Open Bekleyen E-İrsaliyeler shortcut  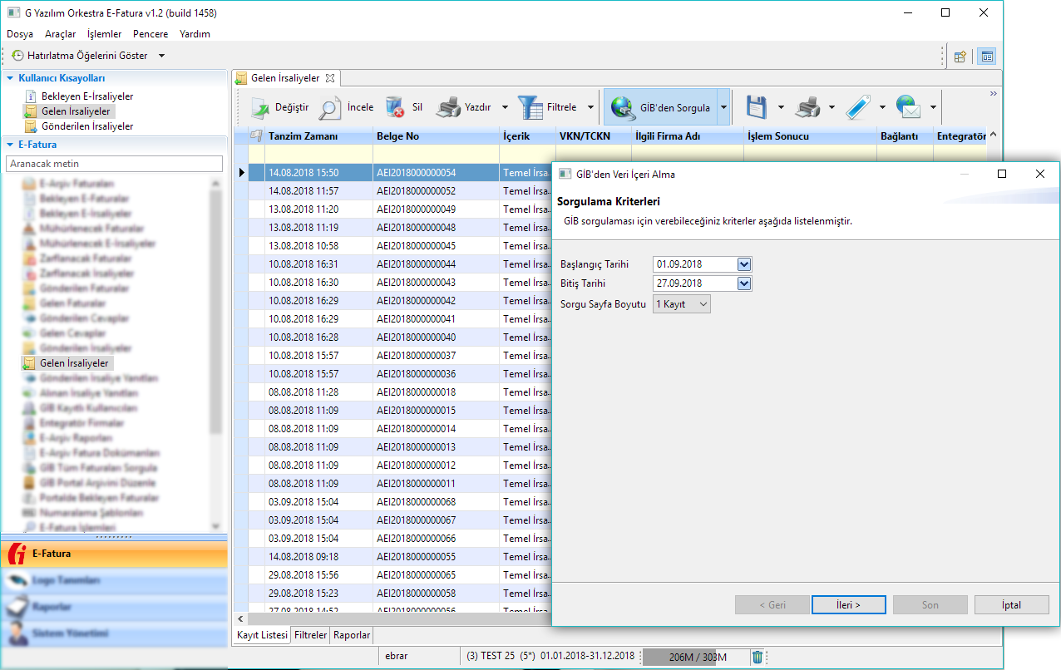pyautogui.click(x=86, y=96)
